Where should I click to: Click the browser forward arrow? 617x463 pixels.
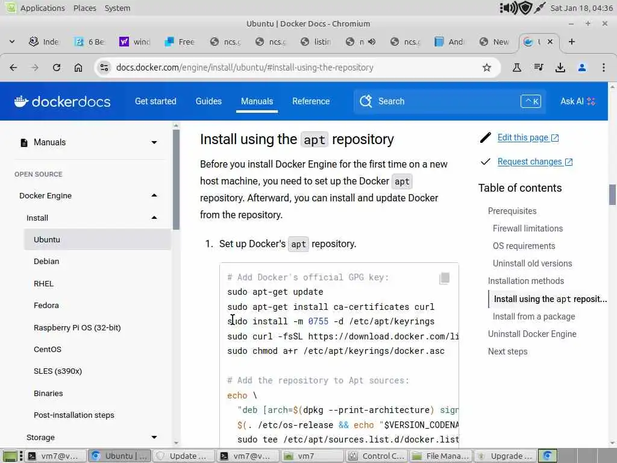(x=34, y=68)
